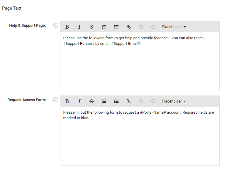227x179 pixels.
Task: Click the #Portal-Name# placeholder text
Action: (x=153, y=112)
